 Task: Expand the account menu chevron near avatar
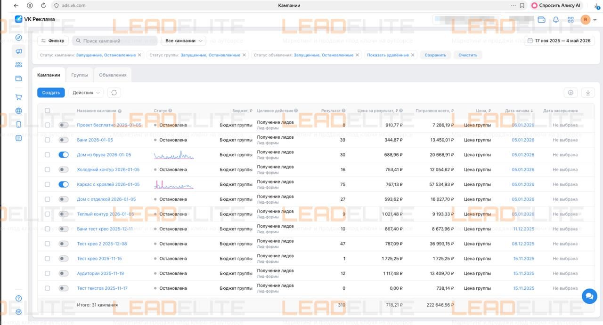595,20
